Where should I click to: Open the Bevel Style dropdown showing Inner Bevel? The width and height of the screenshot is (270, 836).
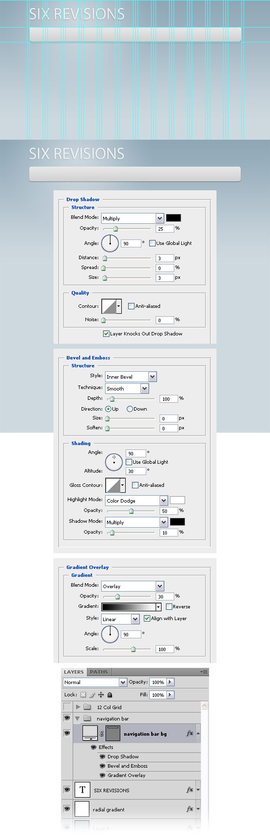(131, 377)
